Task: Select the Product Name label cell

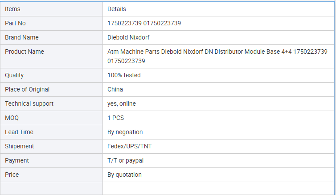Action: tap(51, 56)
